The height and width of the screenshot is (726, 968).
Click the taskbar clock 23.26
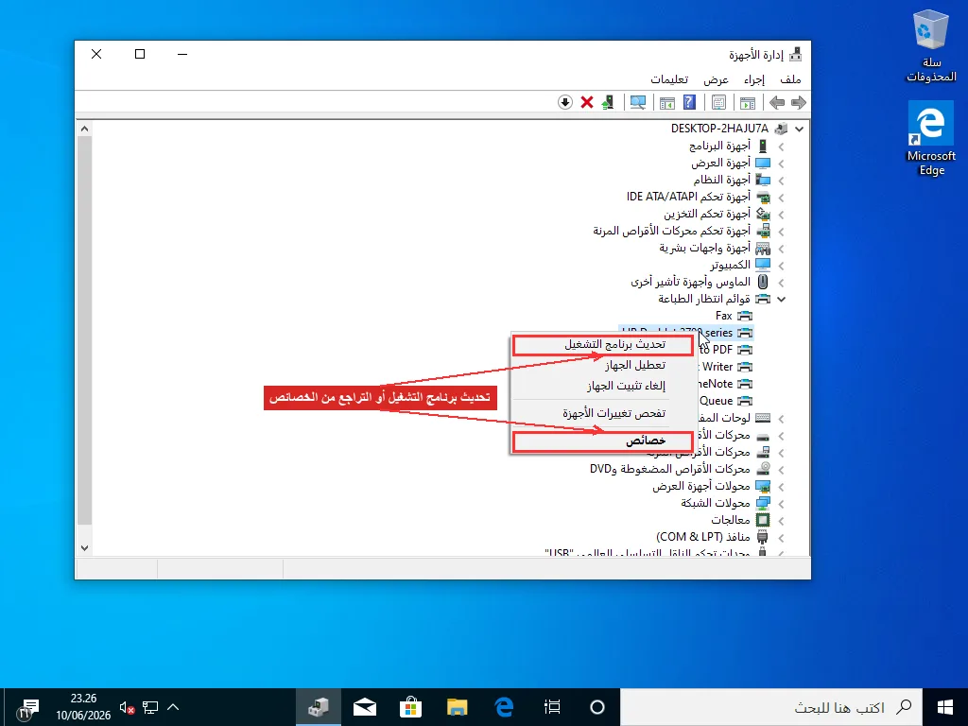tap(83, 707)
